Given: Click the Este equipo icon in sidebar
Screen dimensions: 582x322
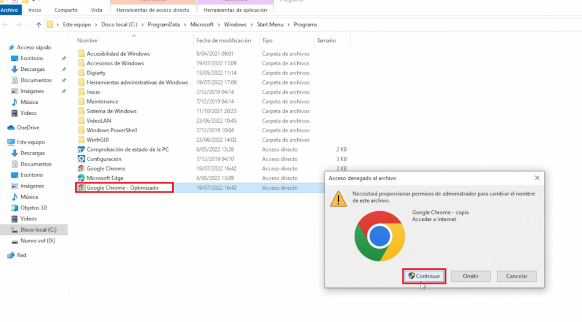Looking at the screenshot, I should (11, 142).
